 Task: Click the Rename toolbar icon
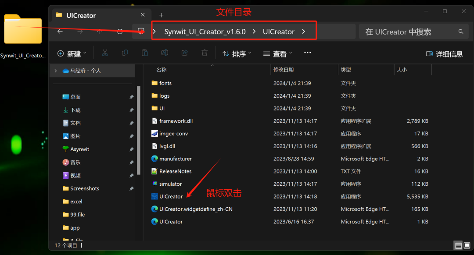(165, 53)
